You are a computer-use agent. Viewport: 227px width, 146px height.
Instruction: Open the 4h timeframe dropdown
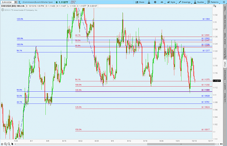pos(162,2)
